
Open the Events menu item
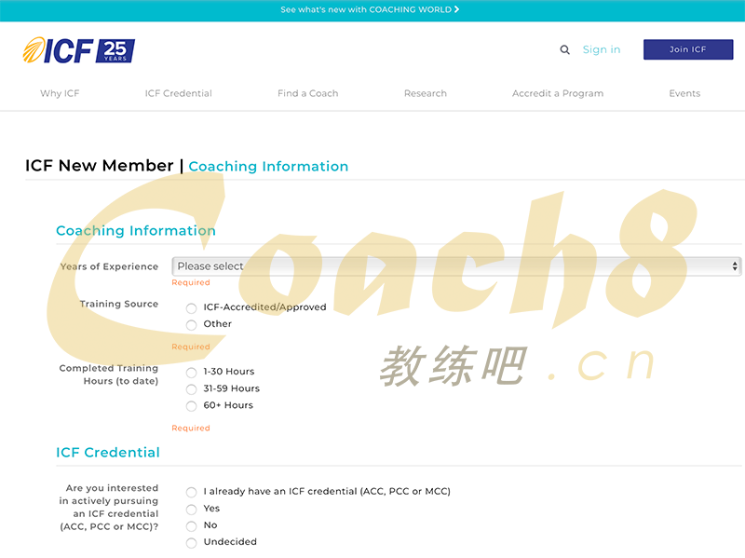684,93
